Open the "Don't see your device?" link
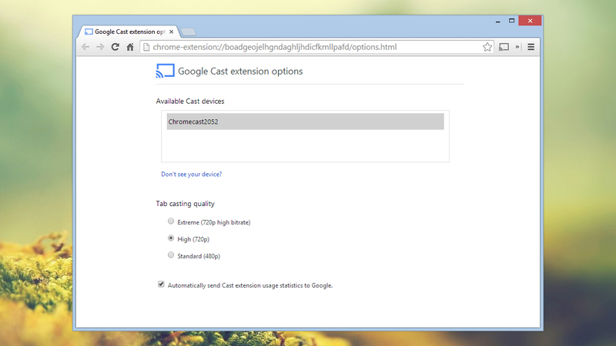The image size is (616, 346). [191, 175]
